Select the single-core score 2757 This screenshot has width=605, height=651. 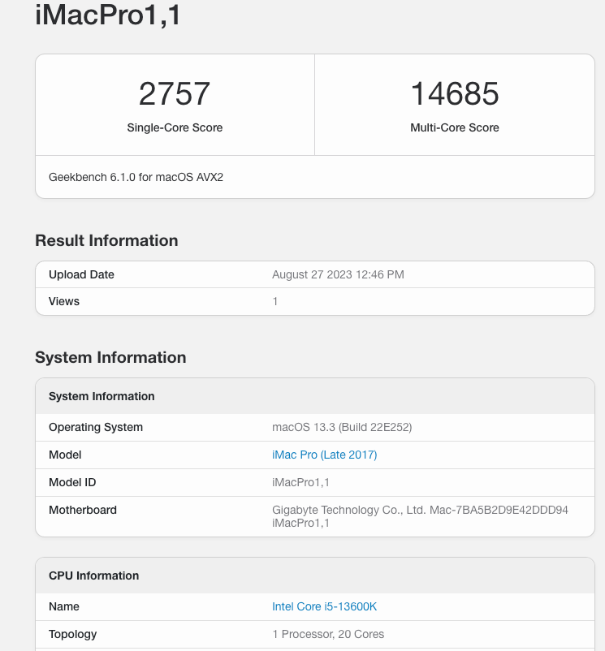point(175,93)
